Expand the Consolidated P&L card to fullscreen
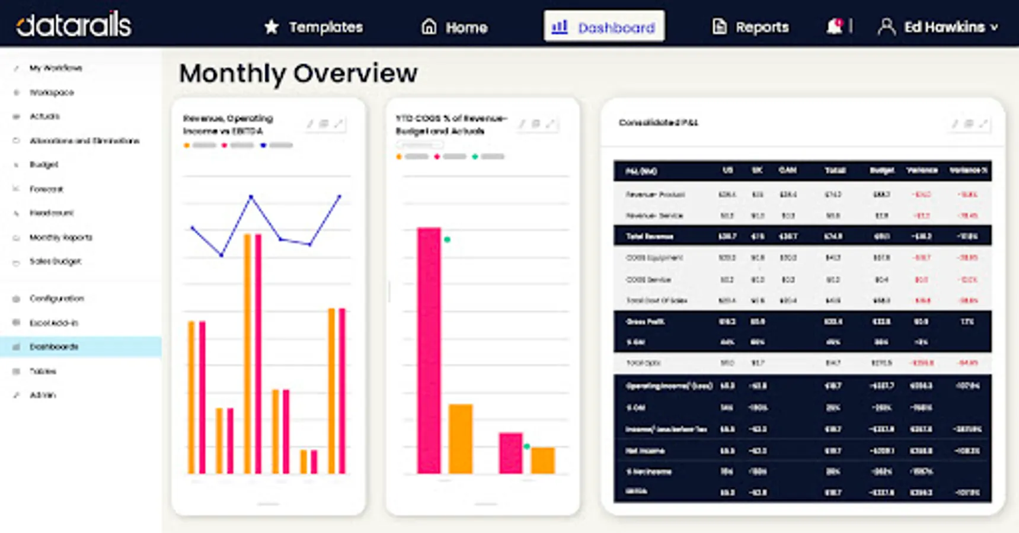Image resolution: width=1019 pixels, height=533 pixels. tap(983, 123)
